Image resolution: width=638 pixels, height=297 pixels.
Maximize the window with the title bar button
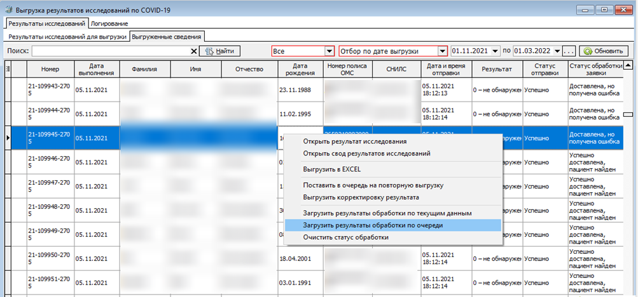coord(604,10)
